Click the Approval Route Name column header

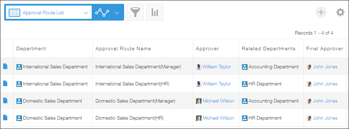pyautogui.click(x=143, y=48)
